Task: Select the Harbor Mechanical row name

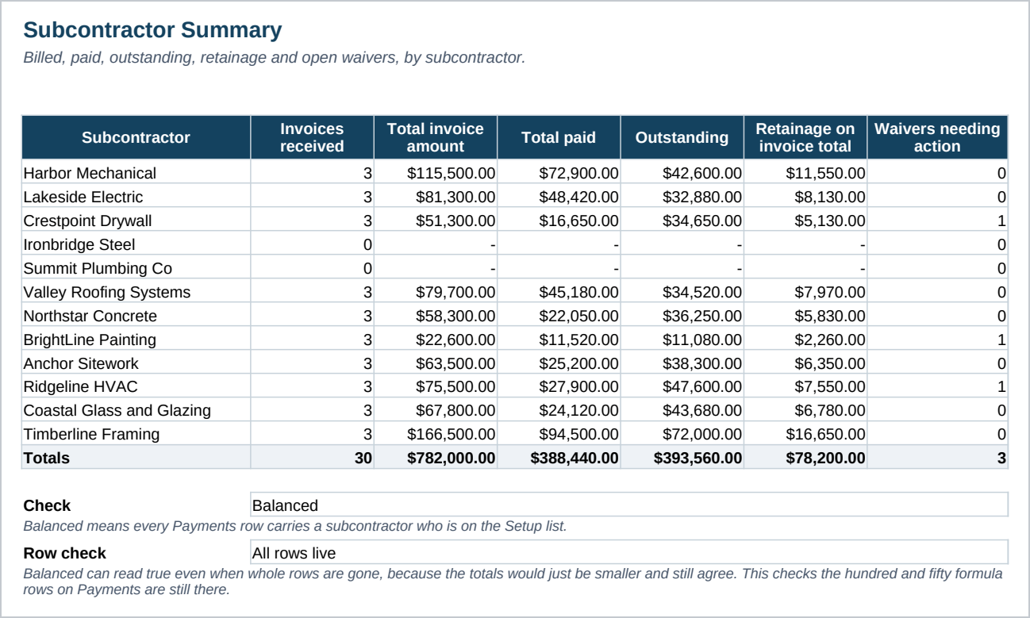Action: 136,173
